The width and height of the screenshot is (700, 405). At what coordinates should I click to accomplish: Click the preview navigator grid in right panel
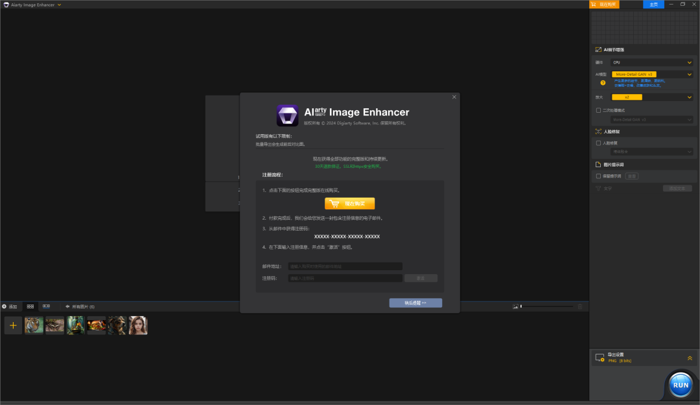pyautogui.click(x=644, y=27)
